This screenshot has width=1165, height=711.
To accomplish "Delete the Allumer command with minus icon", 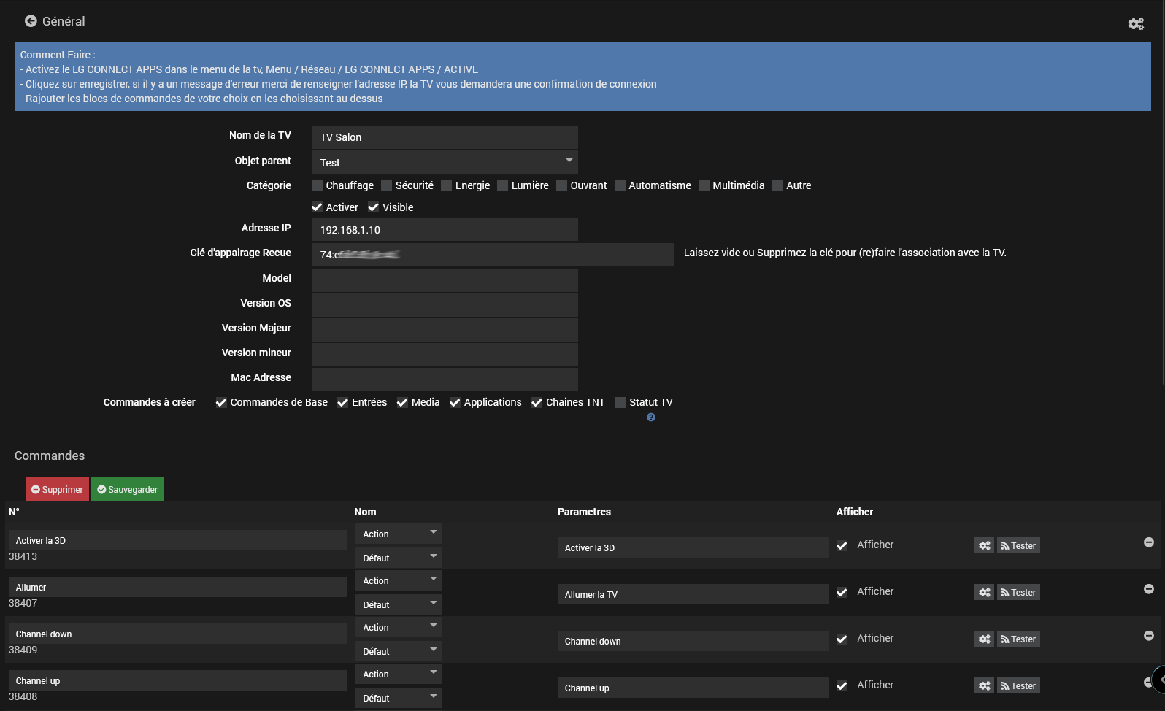I will (1148, 589).
